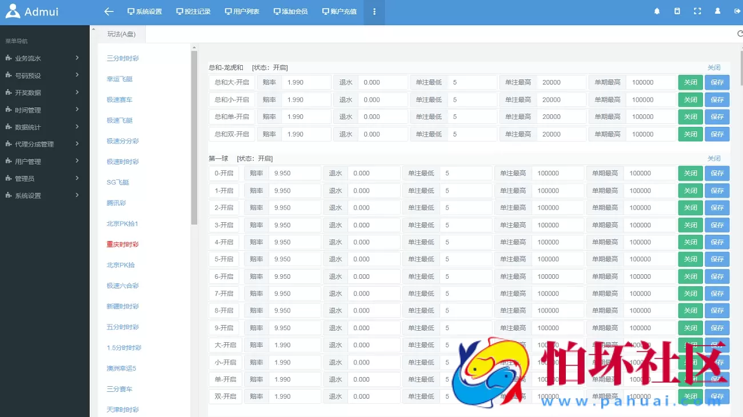Image resolution: width=743 pixels, height=417 pixels.
Task: Save the 0-开启 row settings with 保存
Action: coord(717,173)
